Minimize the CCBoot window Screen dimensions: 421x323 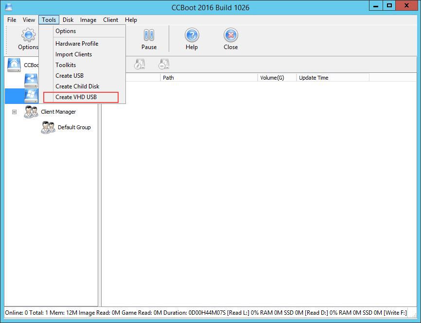(x=376, y=6)
